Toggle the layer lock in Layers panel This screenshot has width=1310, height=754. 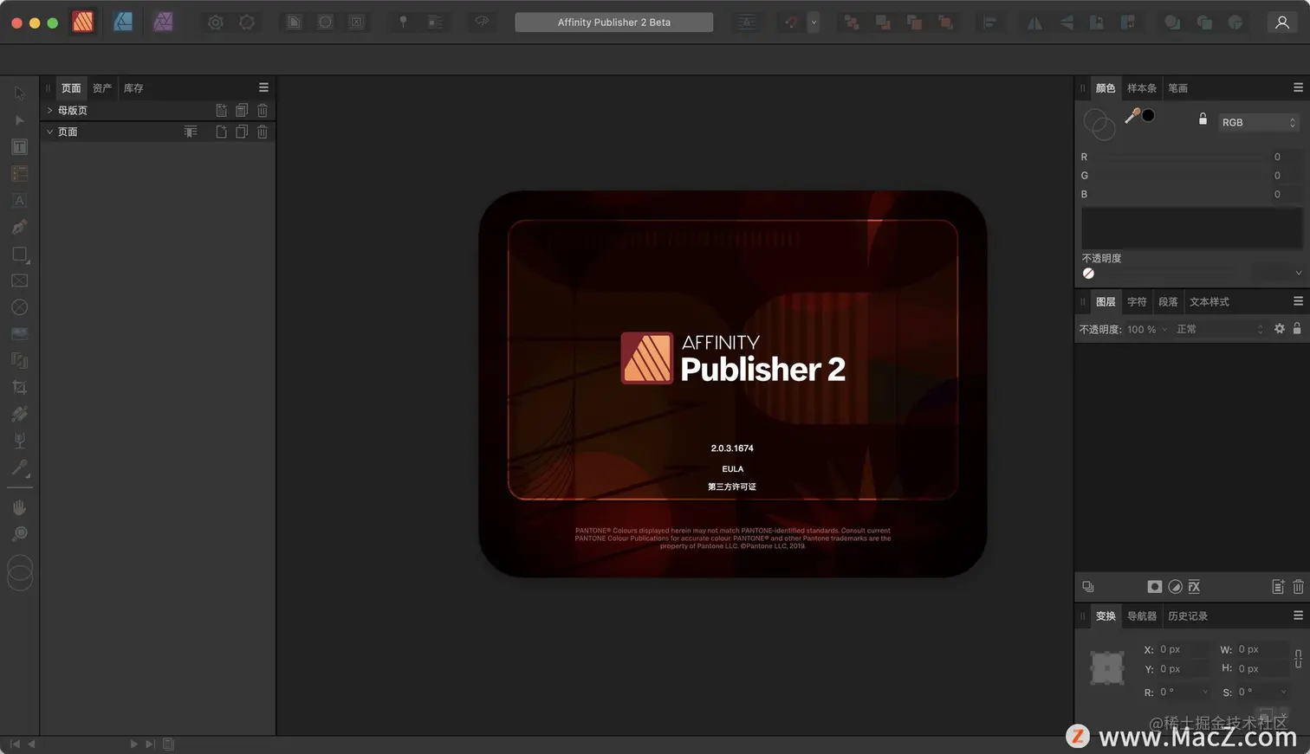point(1297,329)
